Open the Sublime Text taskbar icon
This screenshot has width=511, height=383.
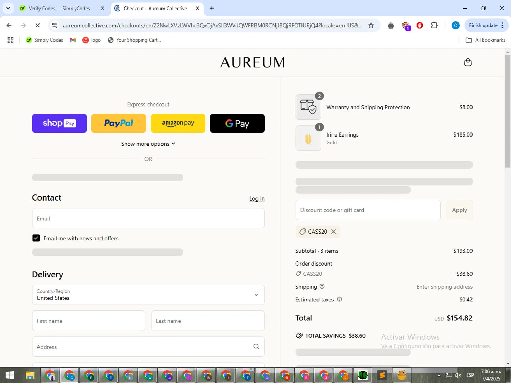(382, 376)
